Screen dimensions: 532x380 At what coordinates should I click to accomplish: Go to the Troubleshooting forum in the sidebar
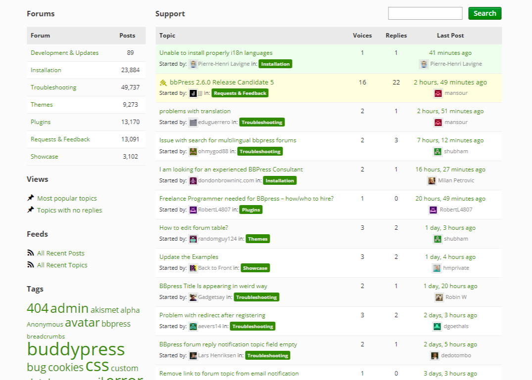(53, 87)
